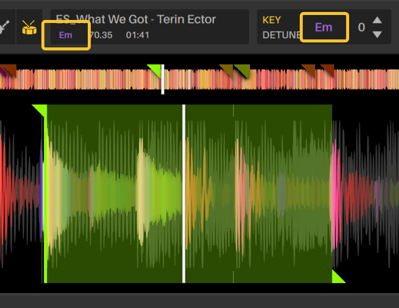
Task: Click the Em key badge beside the detune stepper
Action: click(x=324, y=27)
